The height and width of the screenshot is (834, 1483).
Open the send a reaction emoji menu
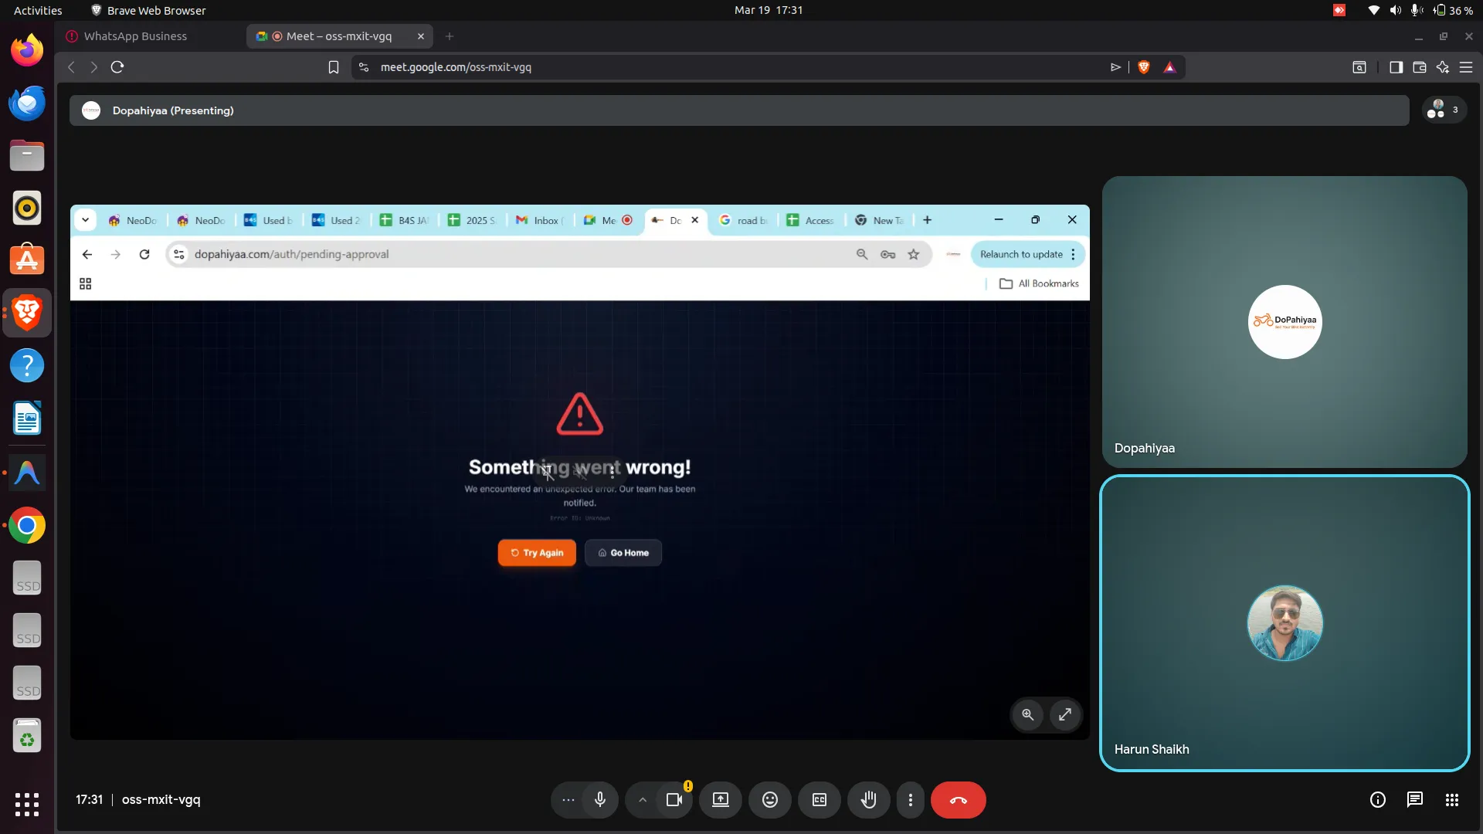pyautogui.click(x=769, y=800)
